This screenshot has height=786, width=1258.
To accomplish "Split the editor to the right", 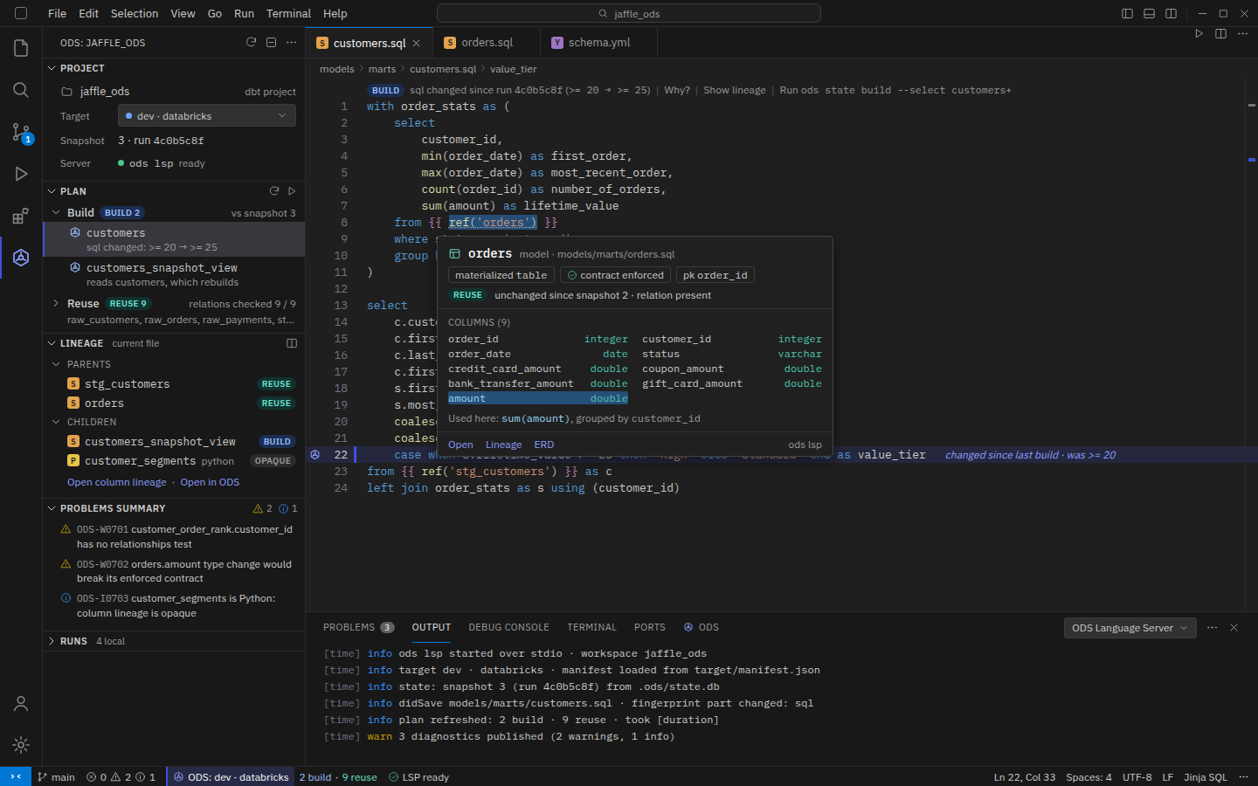I will [x=1220, y=34].
